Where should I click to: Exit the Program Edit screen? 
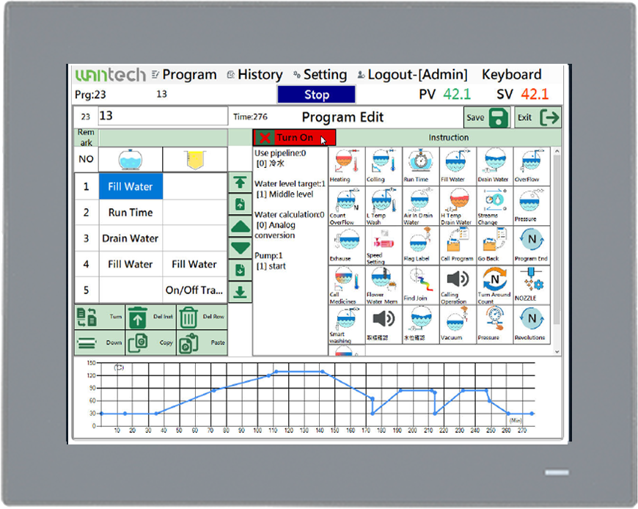pos(538,117)
